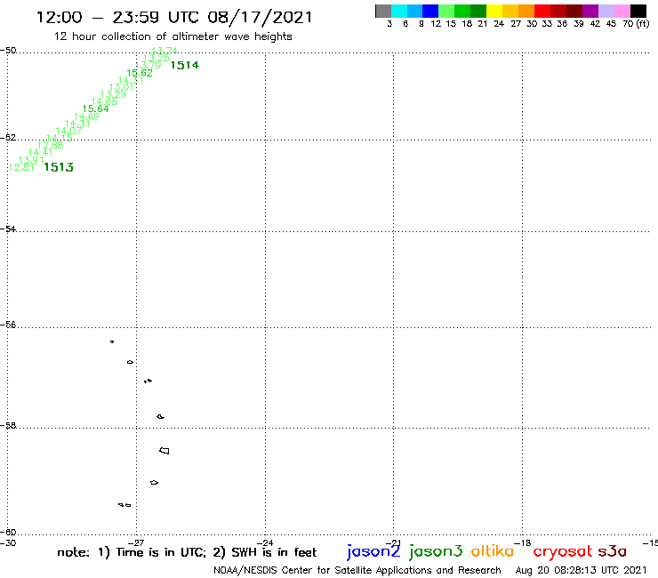Click the Aug 20 08:28:13 UTC timestamp
Viewport: 658px width, 578px height.
point(581,571)
